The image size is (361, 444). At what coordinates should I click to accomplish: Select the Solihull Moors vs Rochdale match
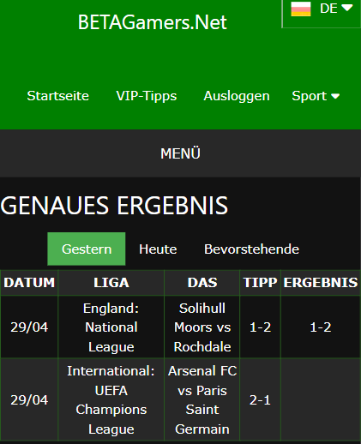point(202,327)
